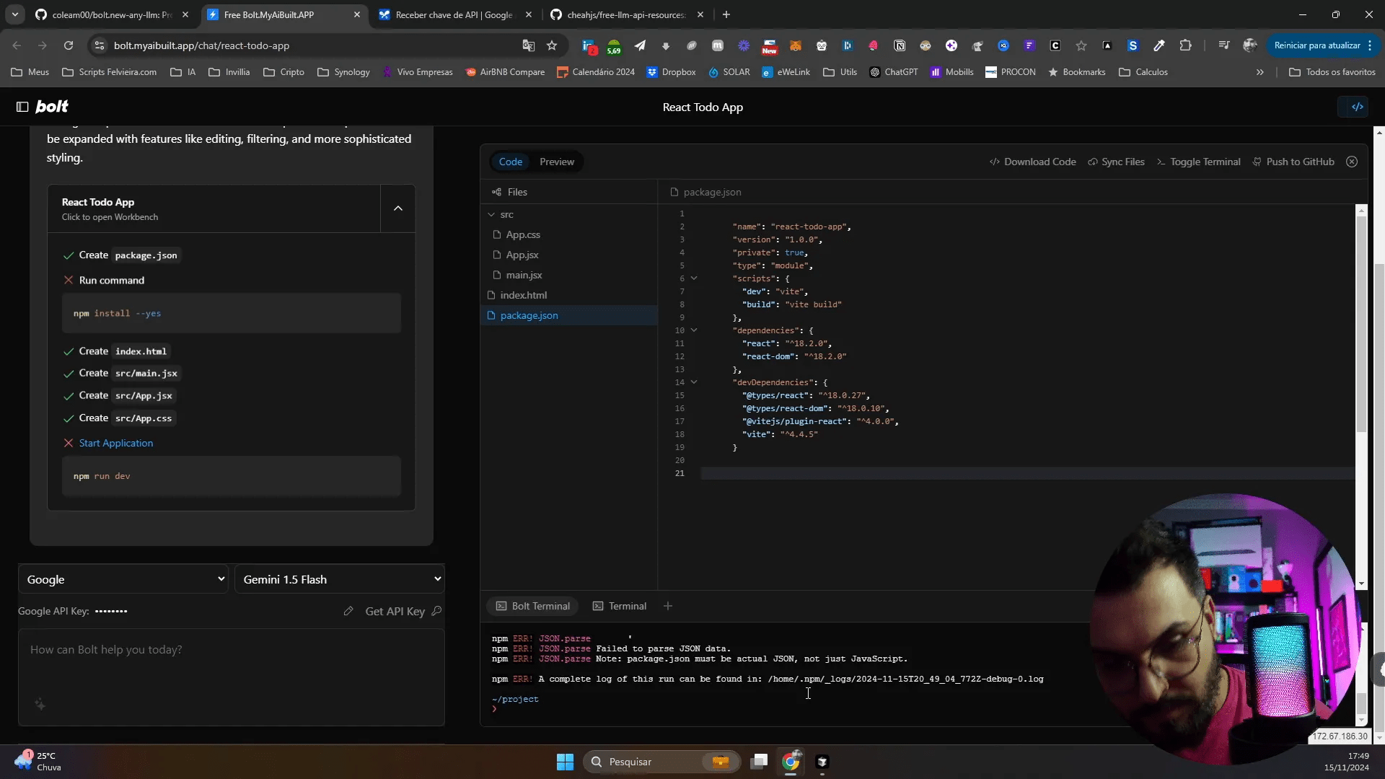Open Task View on the taskbar
This screenshot has width=1385, height=779.
pyautogui.click(x=759, y=762)
